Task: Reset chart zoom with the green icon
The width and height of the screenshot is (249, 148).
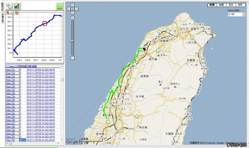Action: coord(12,13)
